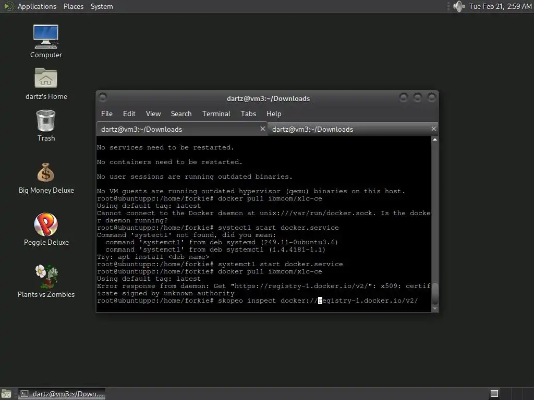The width and height of the screenshot is (534, 400).
Task: Switch to the first dartz@vm3 terminal tab
Action: click(x=182, y=129)
